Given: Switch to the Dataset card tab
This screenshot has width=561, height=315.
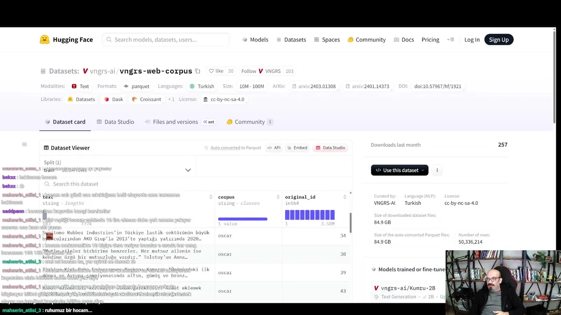Looking at the screenshot, I should 65,122.
